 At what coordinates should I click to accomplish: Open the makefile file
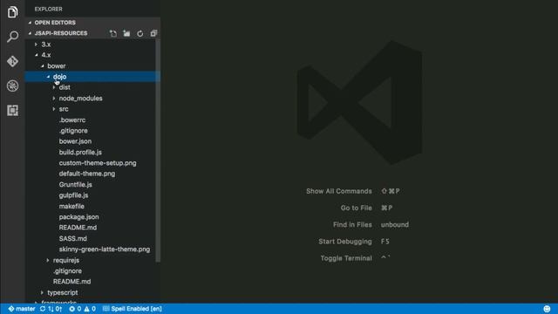(x=71, y=206)
